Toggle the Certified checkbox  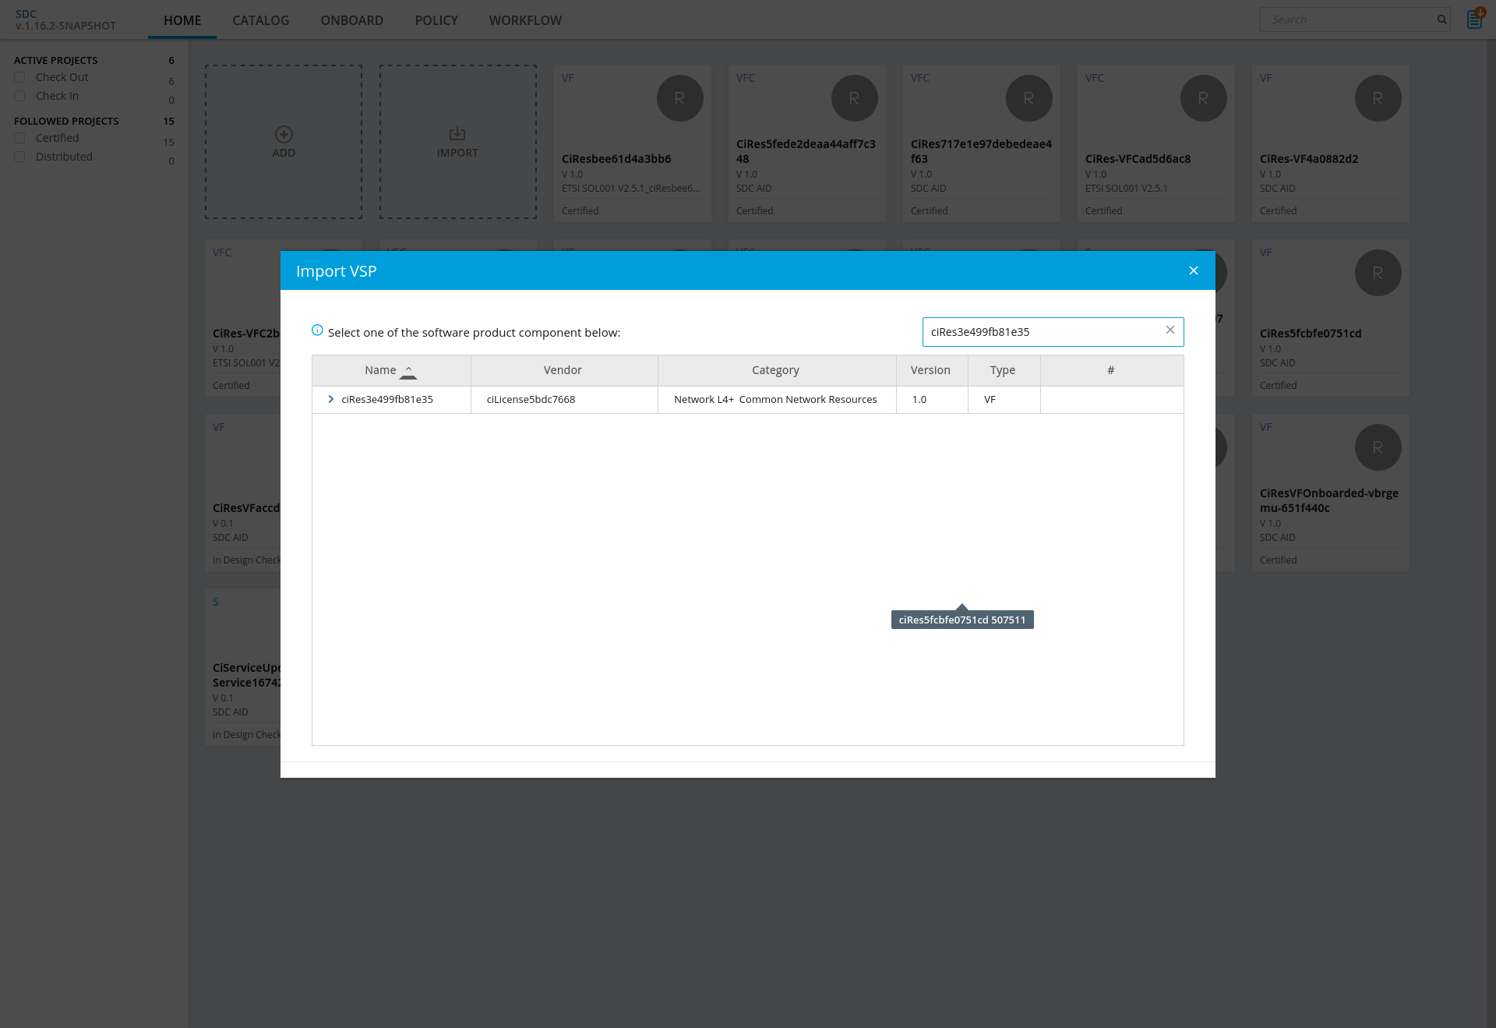coord(20,138)
